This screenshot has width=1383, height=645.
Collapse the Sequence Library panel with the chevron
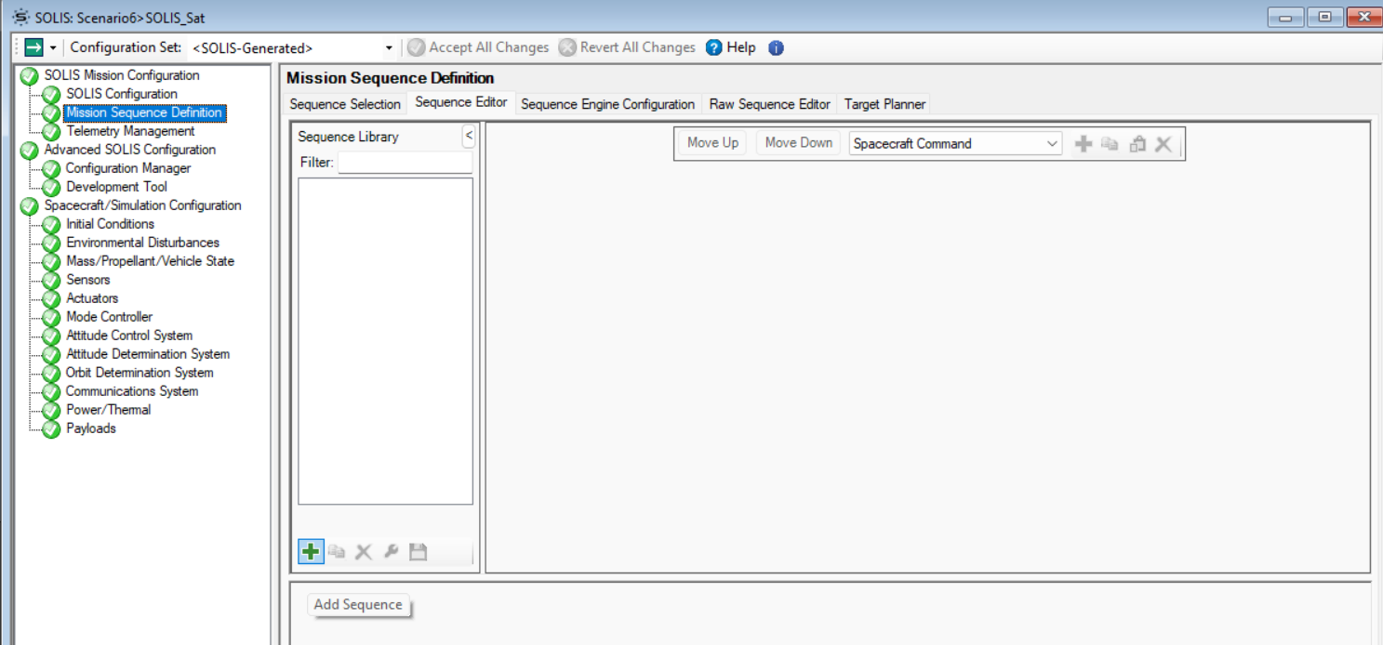click(x=469, y=136)
